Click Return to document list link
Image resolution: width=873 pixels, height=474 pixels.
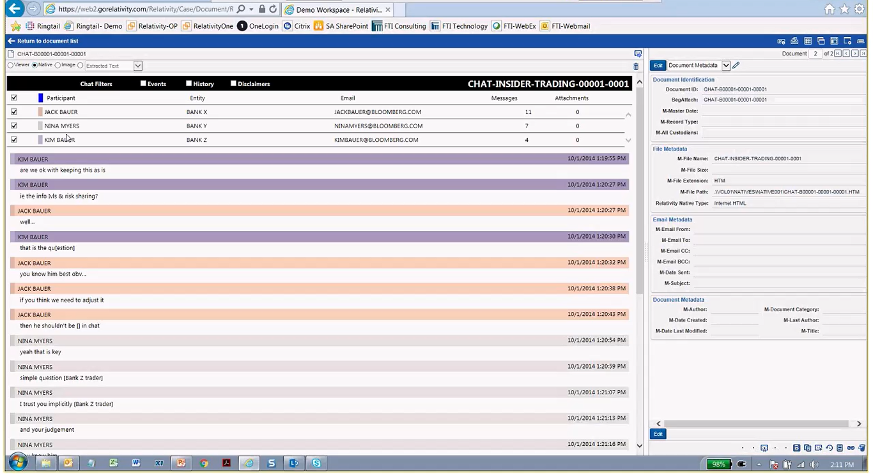pyautogui.click(x=43, y=41)
